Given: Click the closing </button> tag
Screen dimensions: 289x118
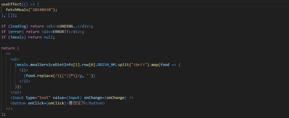Looking at the screenshot, I should (95, 103).
